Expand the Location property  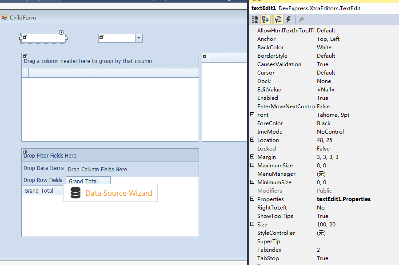252,140
